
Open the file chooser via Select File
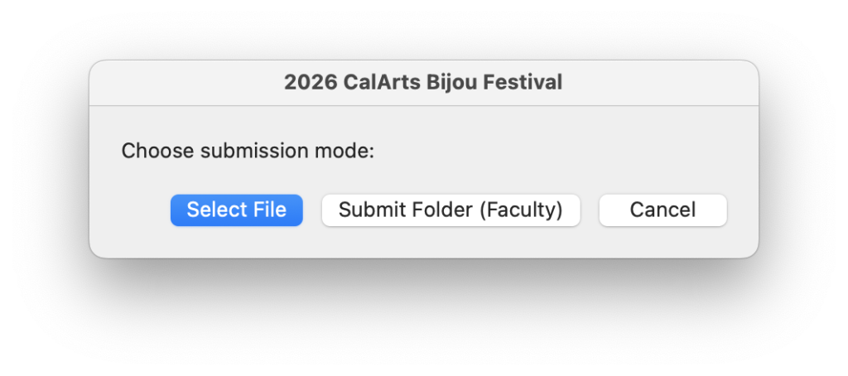pos(236,210)
